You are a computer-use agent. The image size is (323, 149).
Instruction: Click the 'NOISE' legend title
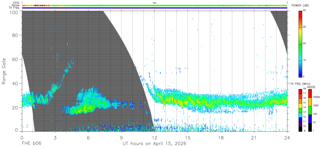(311, 87)
